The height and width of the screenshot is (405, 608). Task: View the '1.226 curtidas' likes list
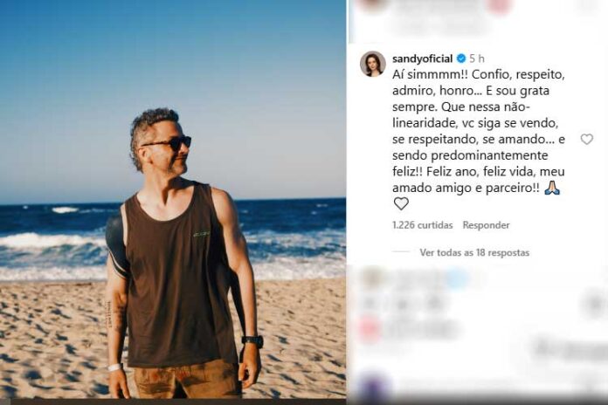pyautogui.click(x=422, y=225)
